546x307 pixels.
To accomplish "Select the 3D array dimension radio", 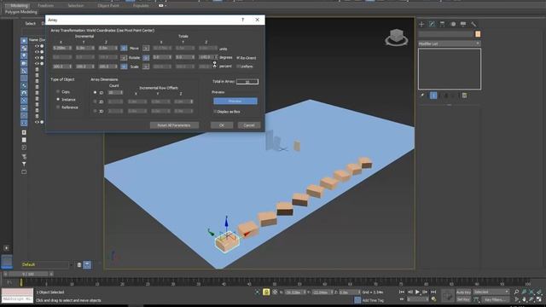I will point(95,111).
